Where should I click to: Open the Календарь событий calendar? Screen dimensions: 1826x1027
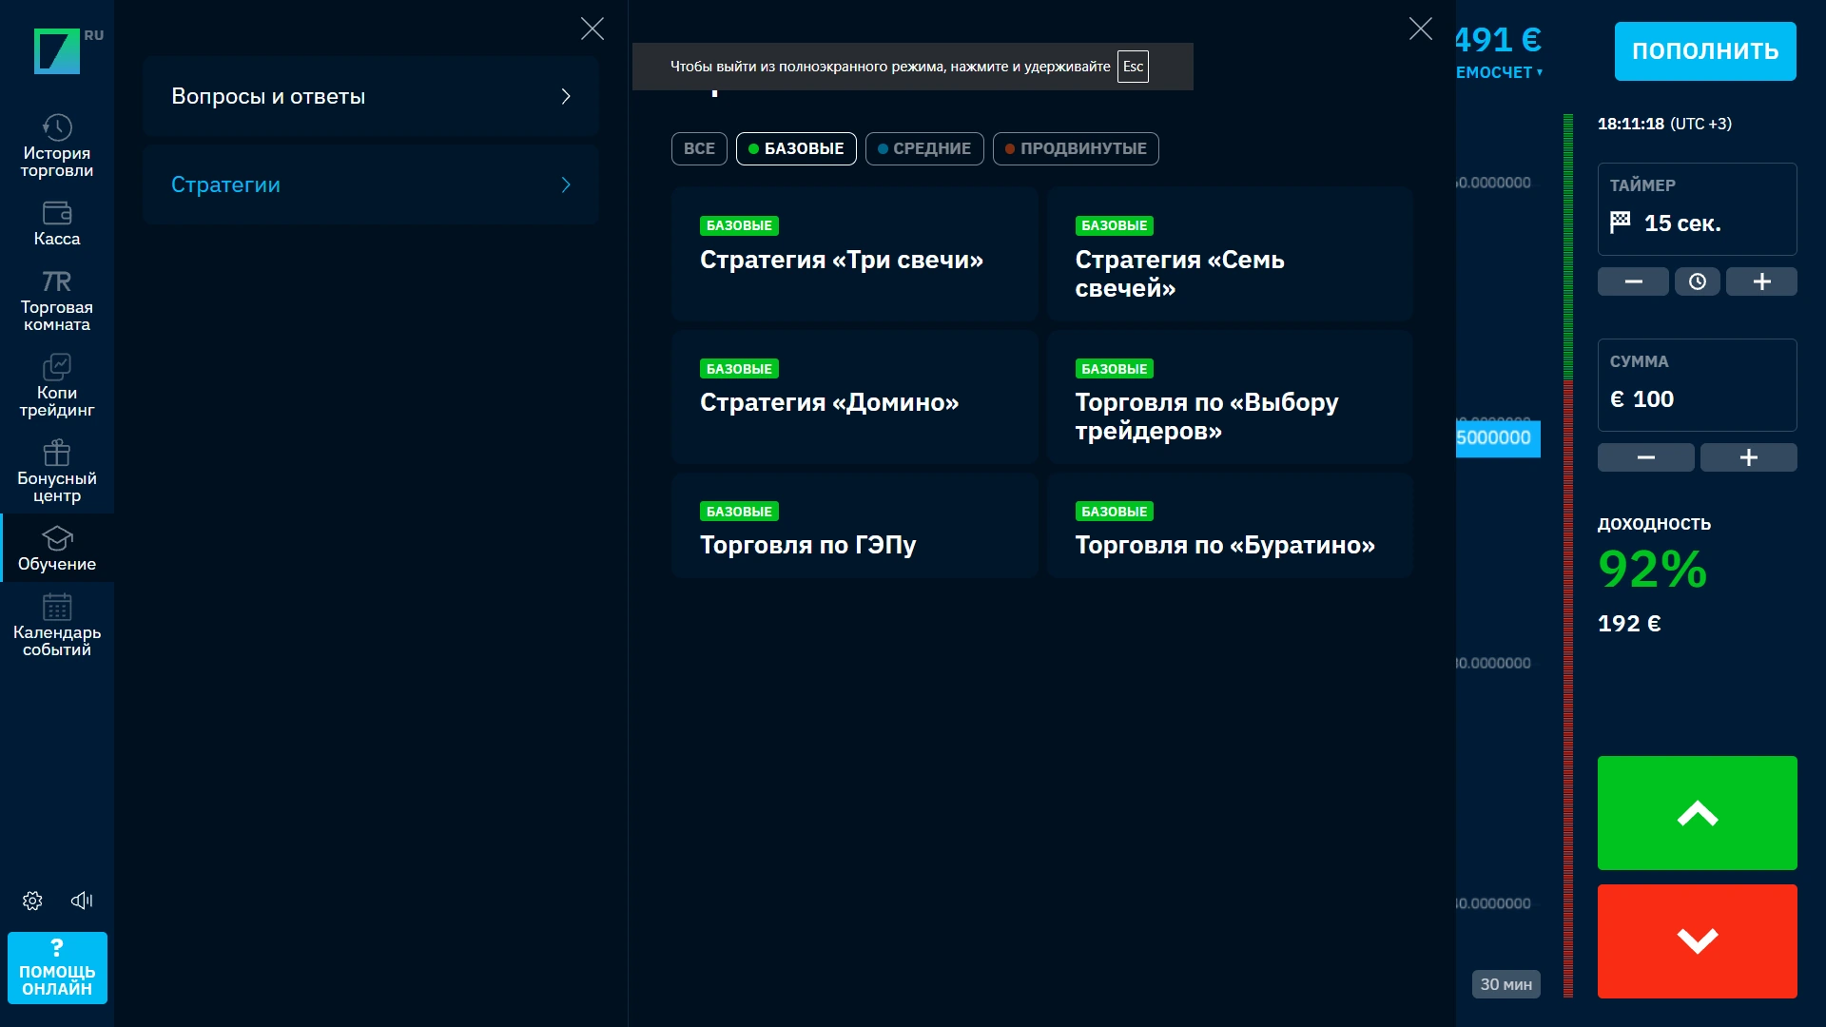point(57,626)
